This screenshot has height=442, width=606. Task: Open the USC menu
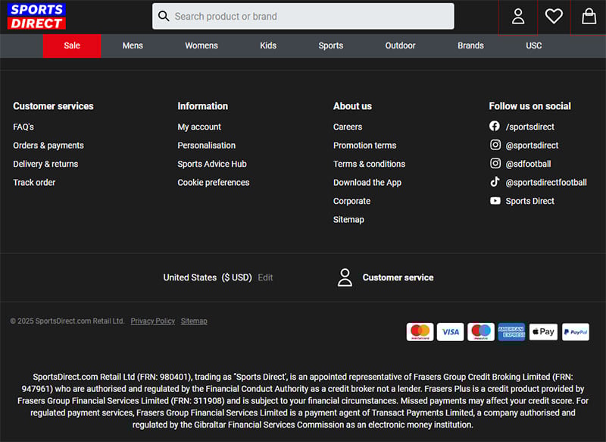point(533,45)
